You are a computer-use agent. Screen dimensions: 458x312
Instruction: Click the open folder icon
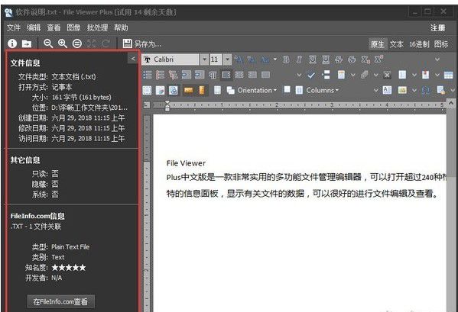click(27, 43)
